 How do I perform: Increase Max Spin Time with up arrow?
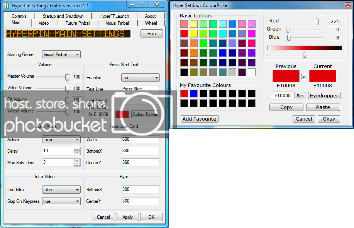(x=77, y=161)
